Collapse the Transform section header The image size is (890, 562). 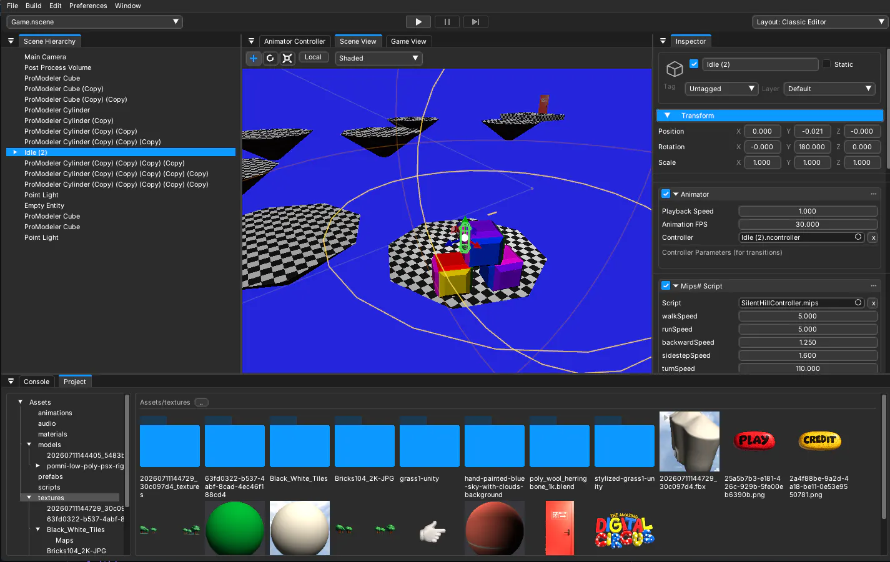pyautogui.click(x=769, y=116)
